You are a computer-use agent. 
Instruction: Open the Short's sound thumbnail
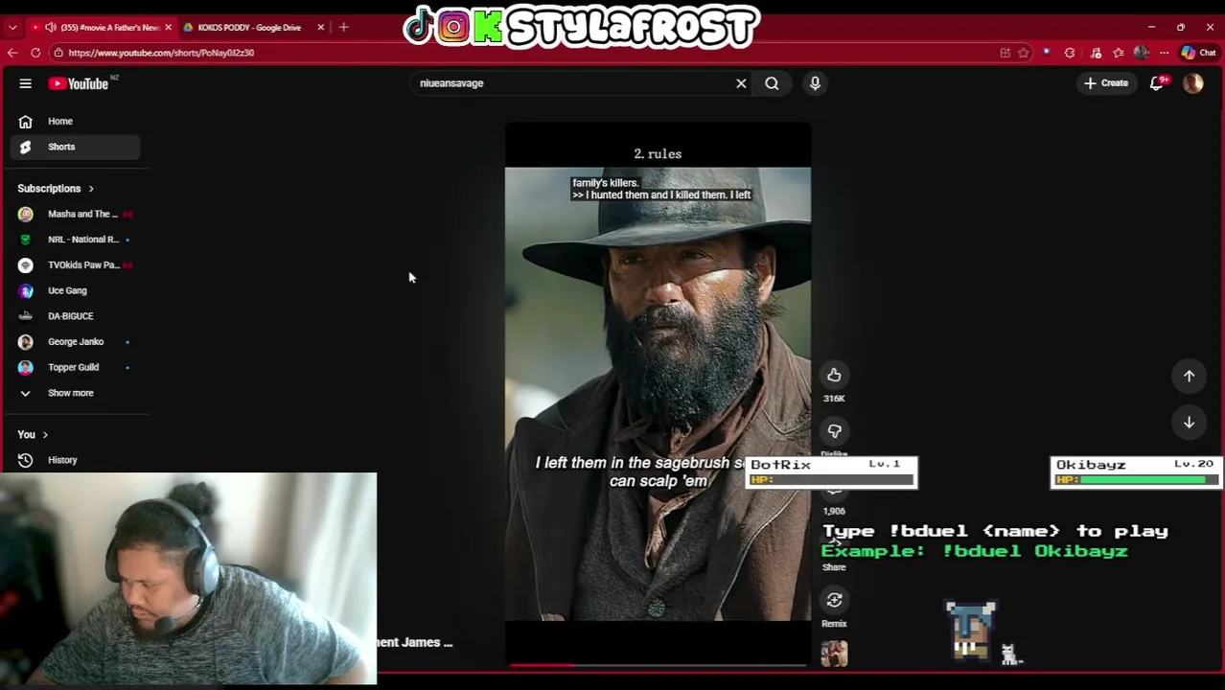[x=834, y=654]
